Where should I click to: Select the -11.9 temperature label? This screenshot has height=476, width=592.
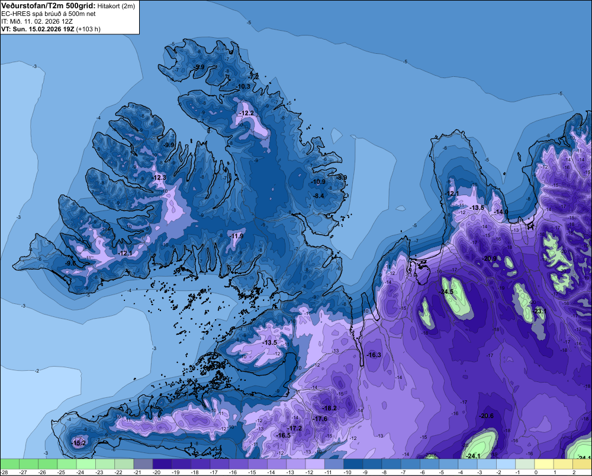pyautogui.click(x=236, y=236)
